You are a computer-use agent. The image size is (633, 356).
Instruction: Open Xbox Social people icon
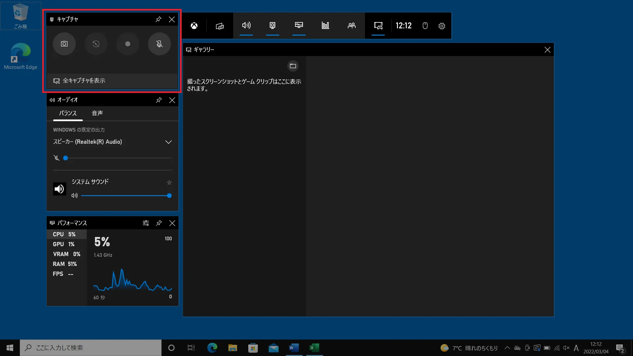point(352,26)
